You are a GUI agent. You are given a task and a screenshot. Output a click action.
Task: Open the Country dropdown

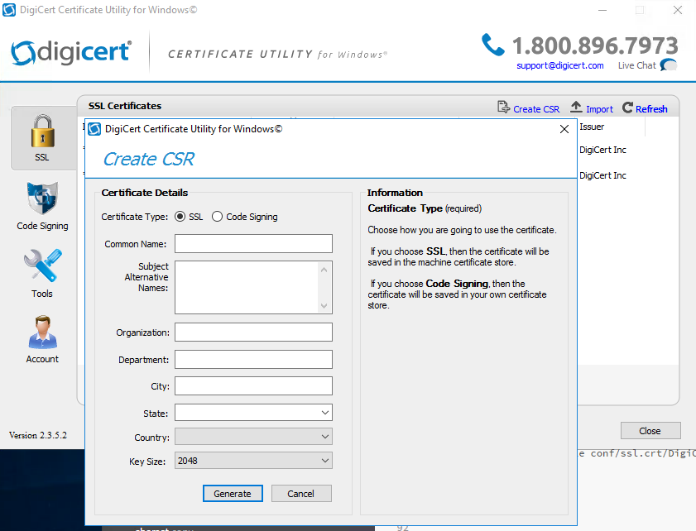[253, 437]
